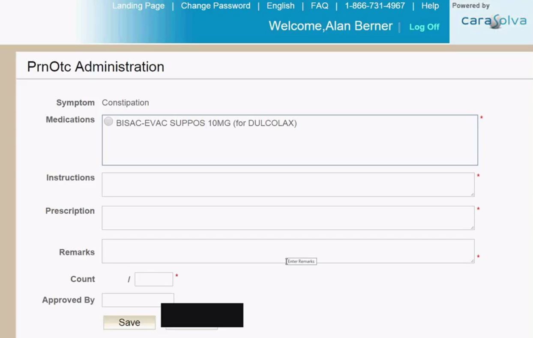Click the Prescription text area resize handle
The height and width of the screenshot is (338, 533).
[472, 227]
